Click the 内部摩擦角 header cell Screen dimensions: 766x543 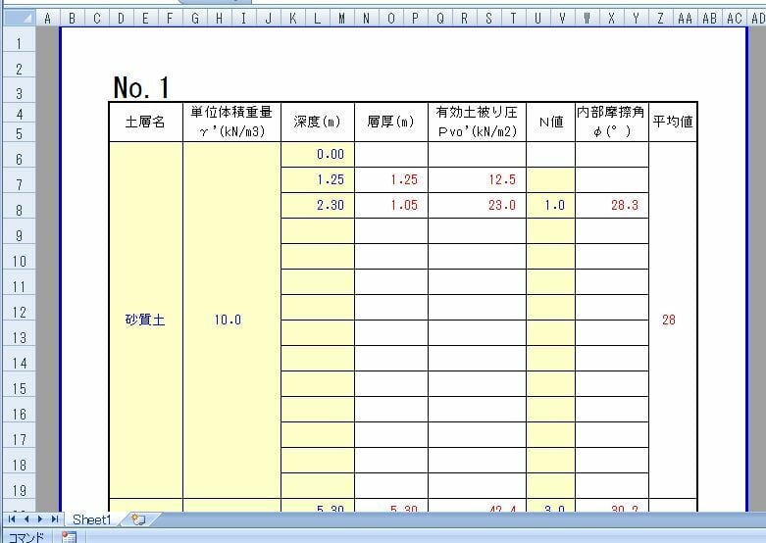click(612, 123)
